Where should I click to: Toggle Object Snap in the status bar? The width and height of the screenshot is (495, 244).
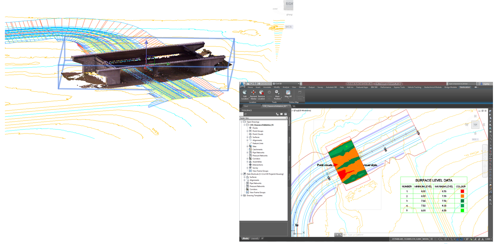coord(461,239)
